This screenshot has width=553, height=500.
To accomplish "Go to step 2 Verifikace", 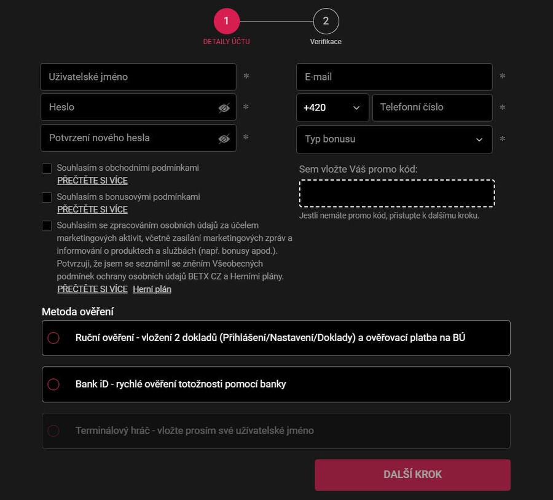I will pos(326,21).
